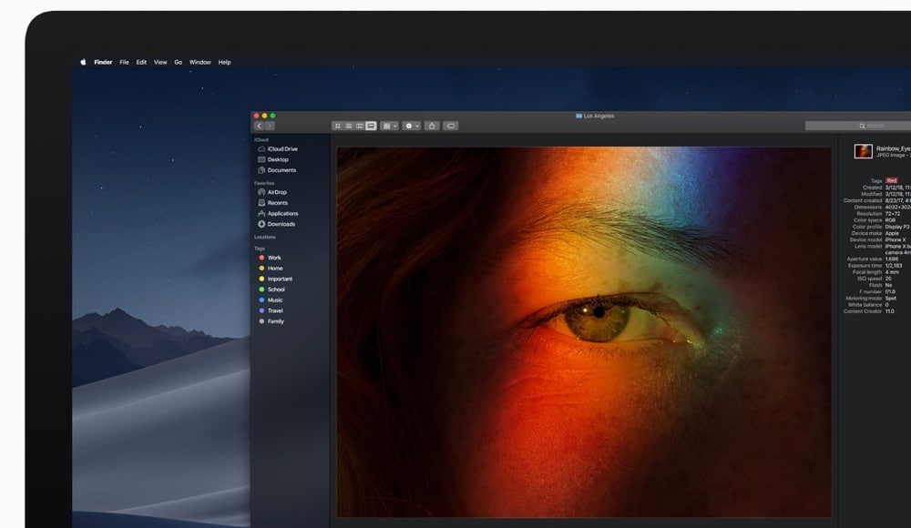Image resolution: width=911 pixels, height=528 pixels.
Task: Click the Device make value Apple
Action: tap(893, 234)
